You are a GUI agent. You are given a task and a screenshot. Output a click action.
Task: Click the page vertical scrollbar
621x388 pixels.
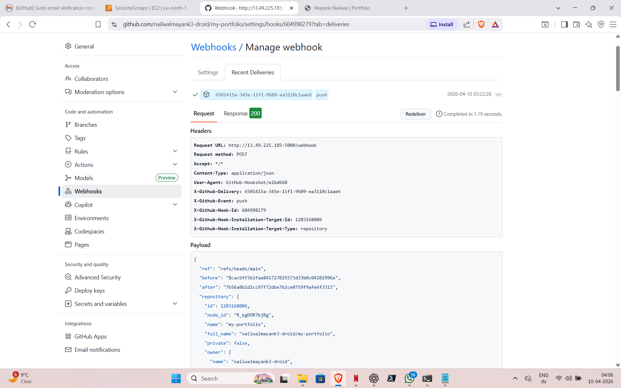(617, 68)
